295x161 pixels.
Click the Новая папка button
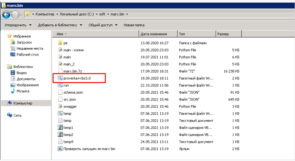point(134,25)
